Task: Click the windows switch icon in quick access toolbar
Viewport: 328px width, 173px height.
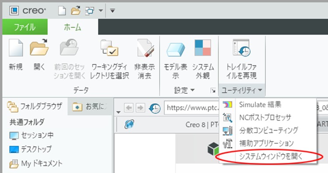Action: (90, 11)
